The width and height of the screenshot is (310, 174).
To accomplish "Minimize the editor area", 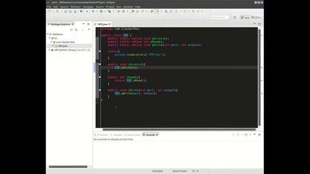I will [255, 24].
